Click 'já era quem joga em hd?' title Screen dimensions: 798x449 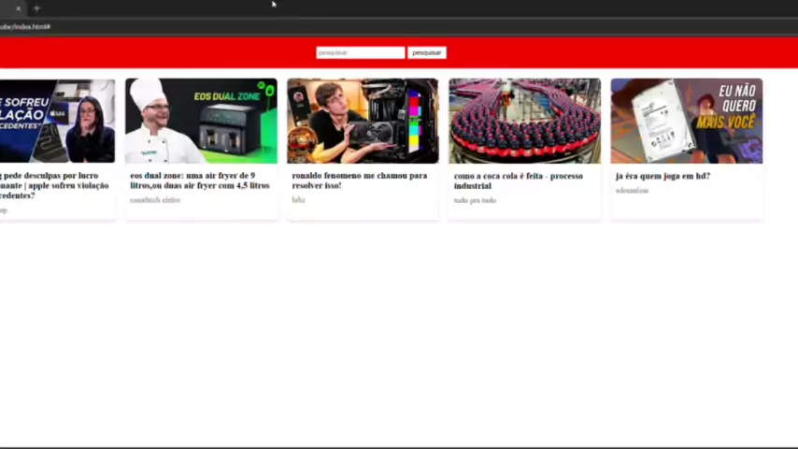tap(663, 176)
